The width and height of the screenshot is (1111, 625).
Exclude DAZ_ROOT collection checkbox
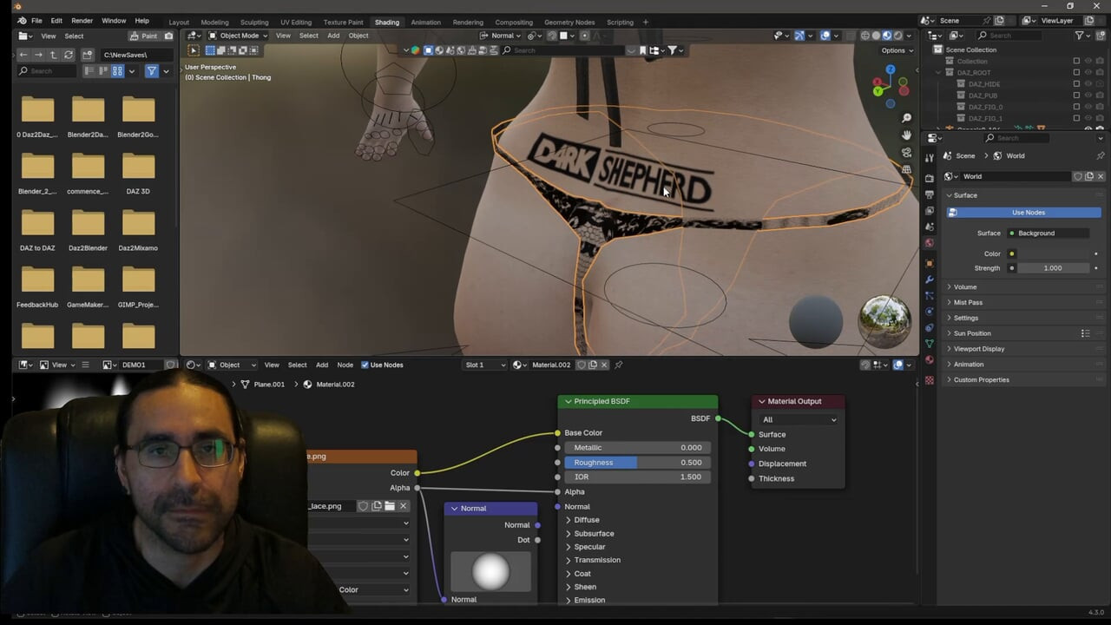[x=1076, y=73]
